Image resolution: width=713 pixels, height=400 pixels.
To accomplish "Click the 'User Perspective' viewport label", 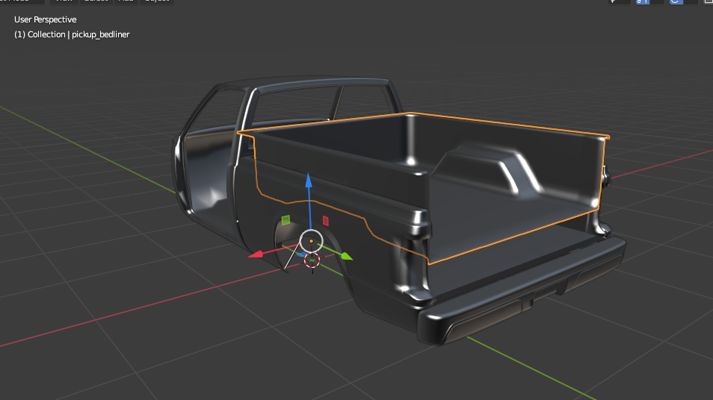I will coord(46,19).
